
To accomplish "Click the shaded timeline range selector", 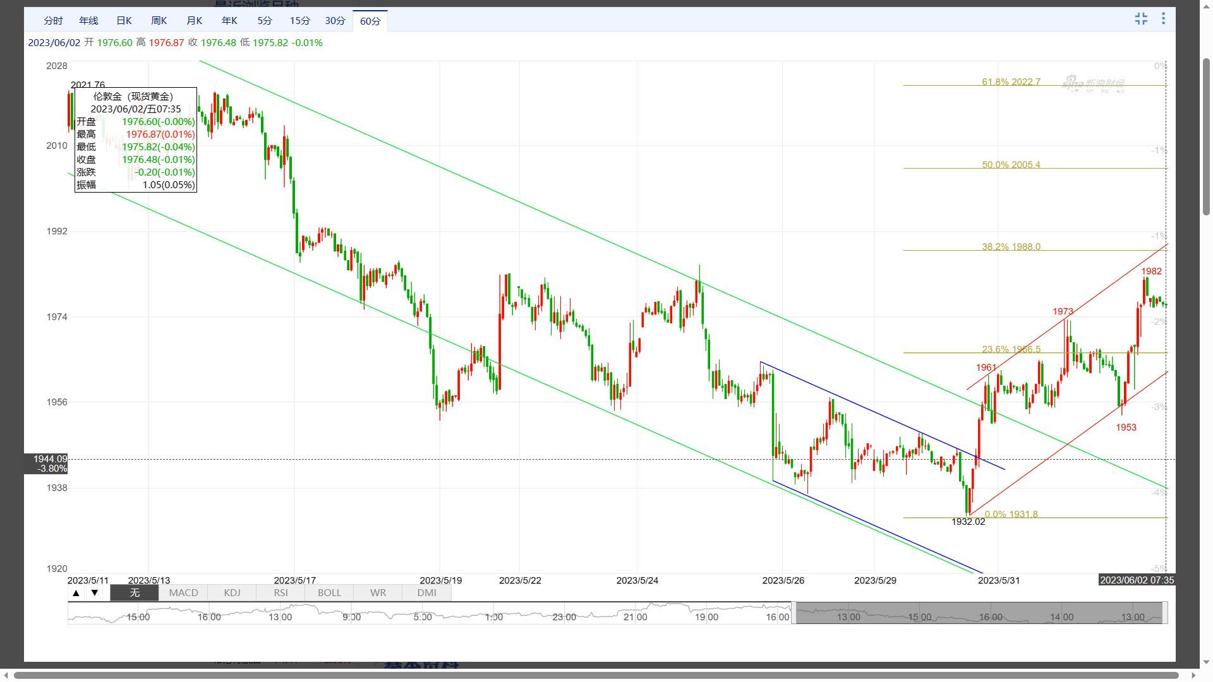I will click(978, 613).
